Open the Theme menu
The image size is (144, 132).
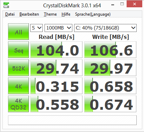pyautogui.click(x=50, y=14)
